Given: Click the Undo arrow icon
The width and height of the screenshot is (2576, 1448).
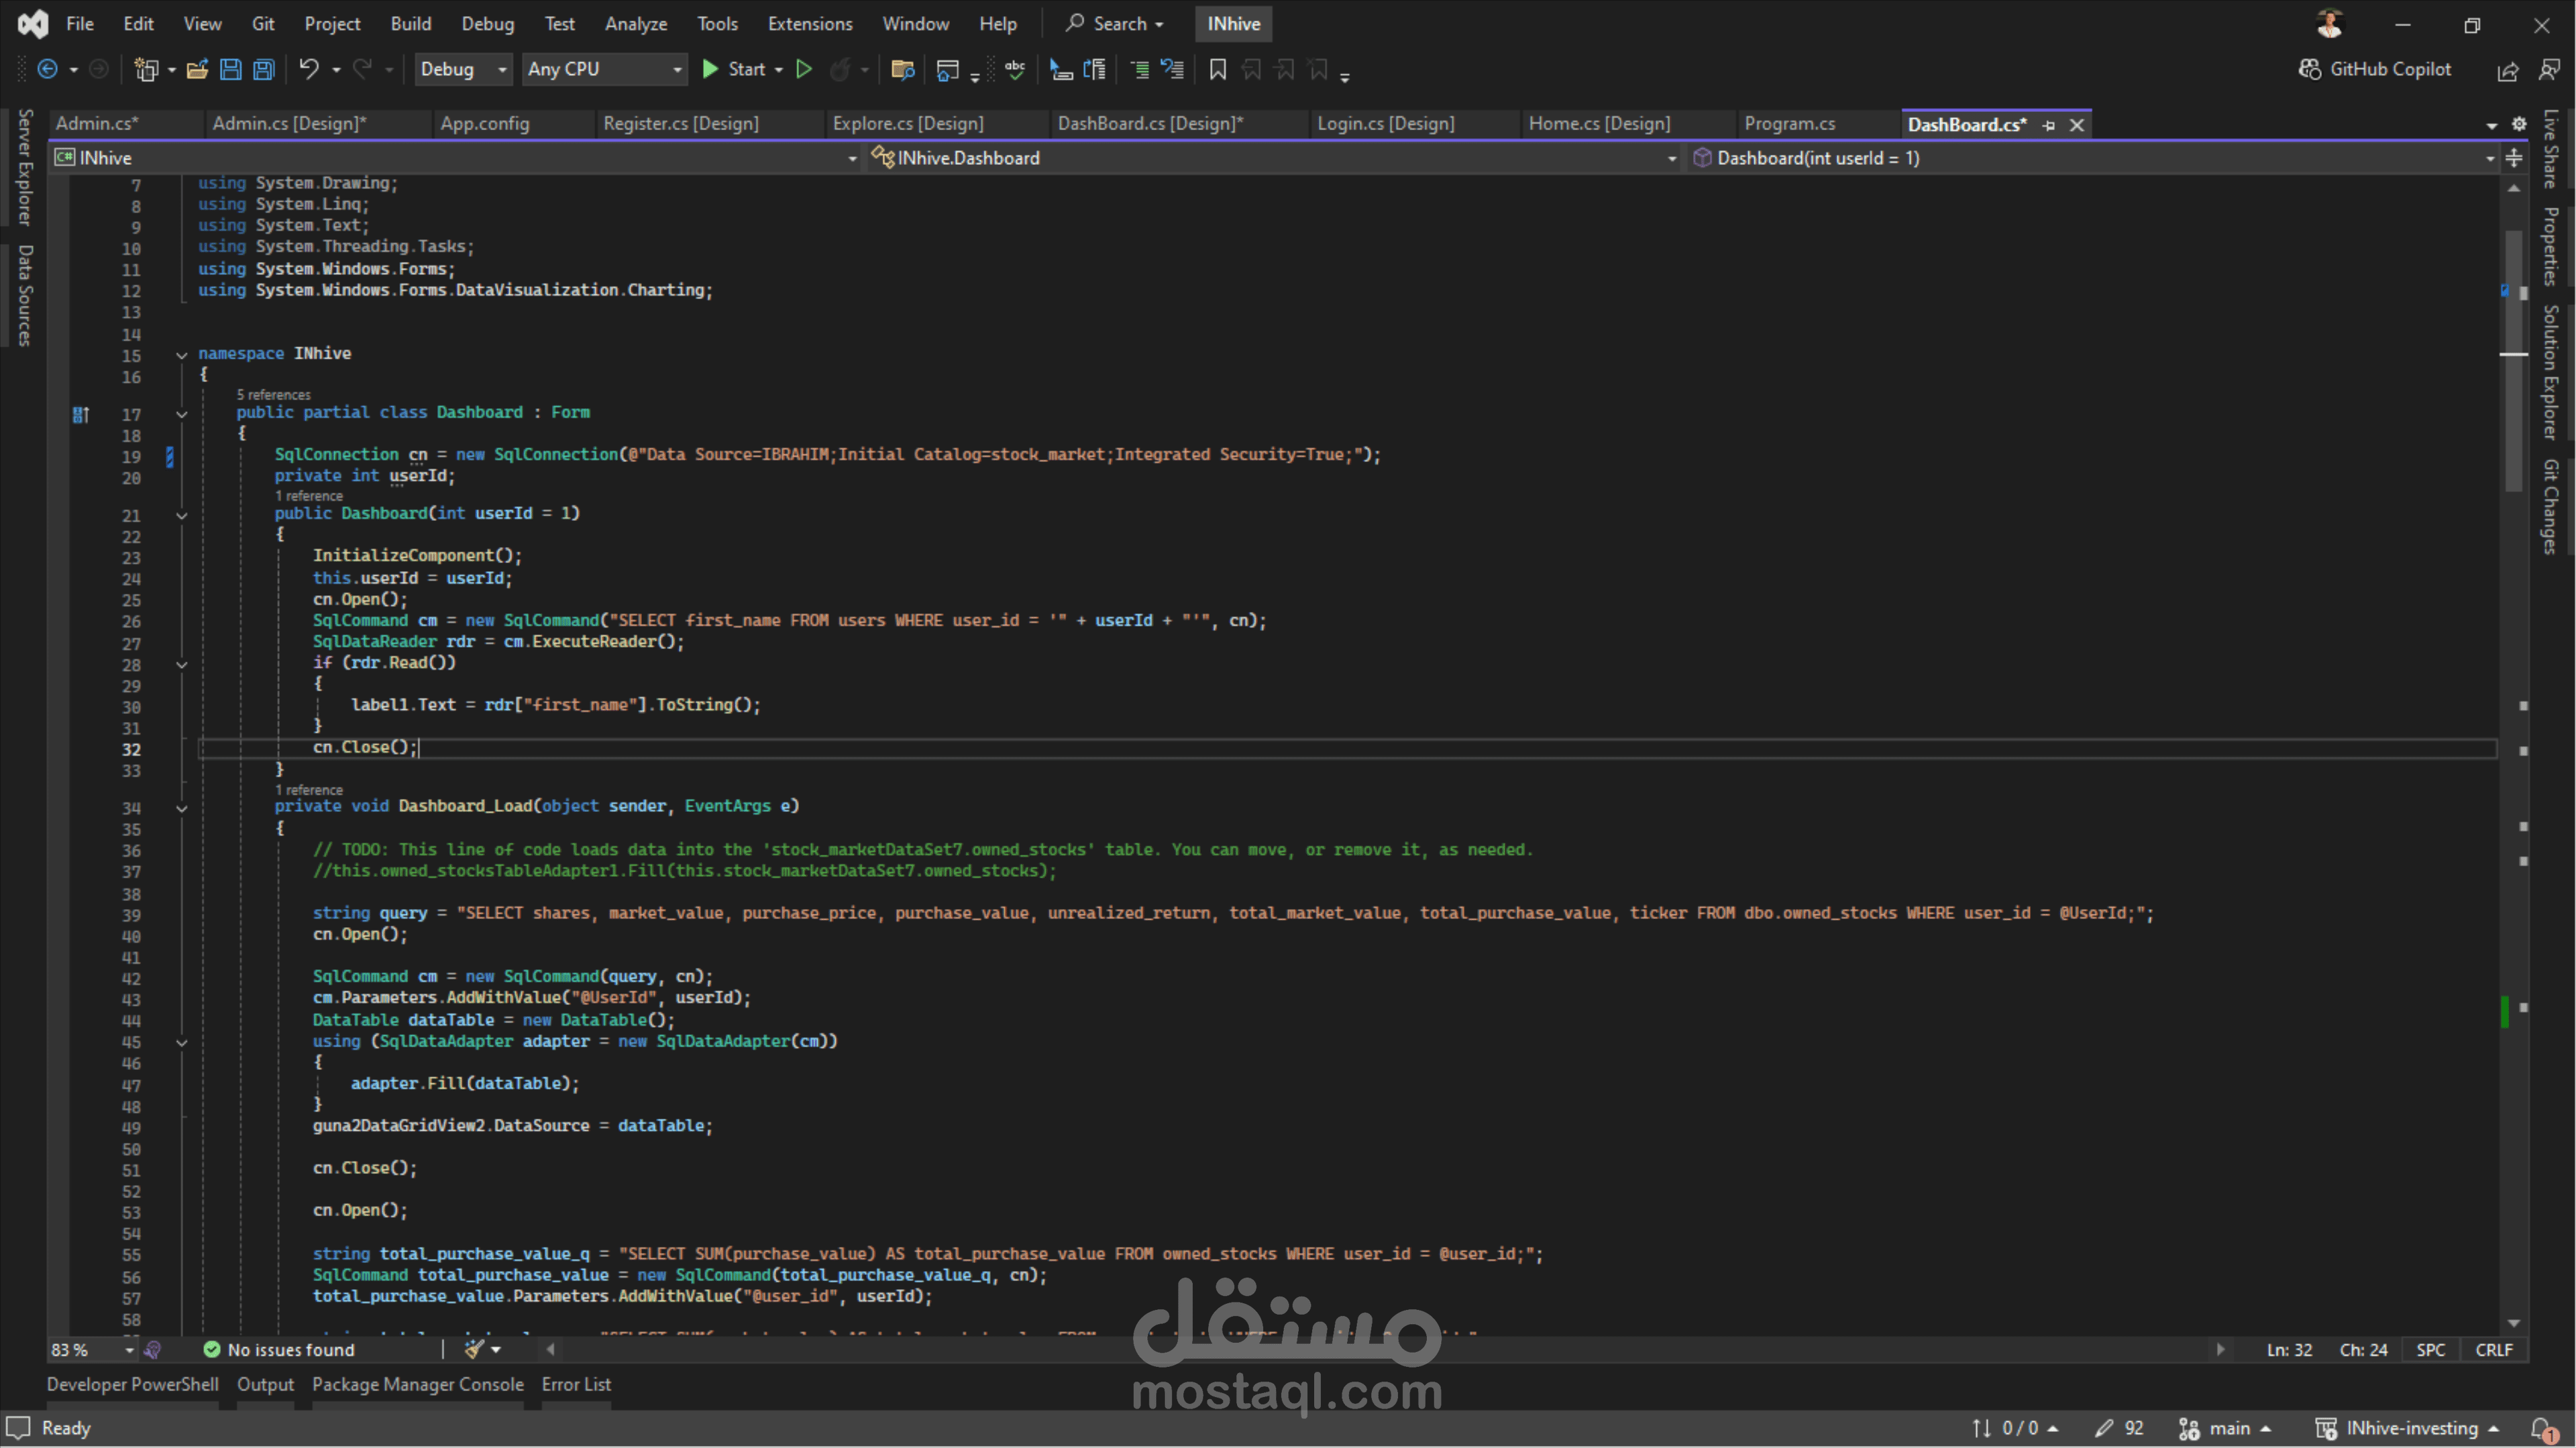Looking at the screenshot, I should pyautogui.click(x=309, y=69).
